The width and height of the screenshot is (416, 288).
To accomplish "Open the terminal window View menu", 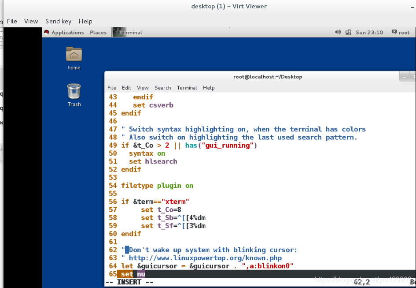I will click(143, 88).
